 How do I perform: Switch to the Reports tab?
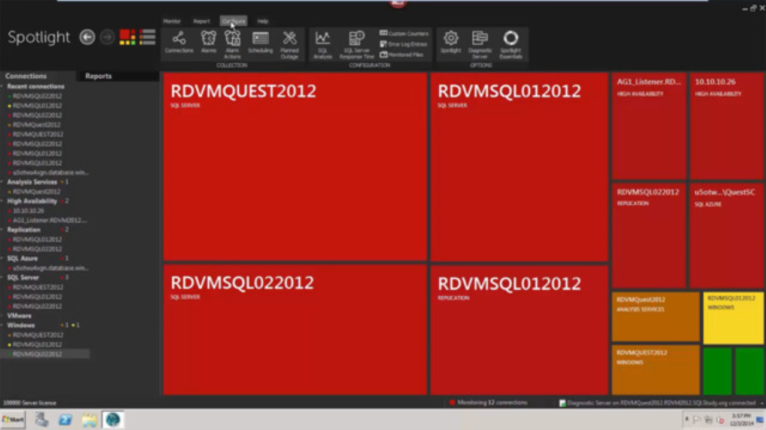(98, 76)
